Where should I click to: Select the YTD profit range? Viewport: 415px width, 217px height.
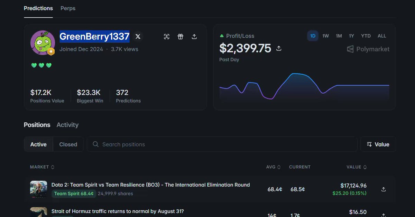tap(366, 36)
